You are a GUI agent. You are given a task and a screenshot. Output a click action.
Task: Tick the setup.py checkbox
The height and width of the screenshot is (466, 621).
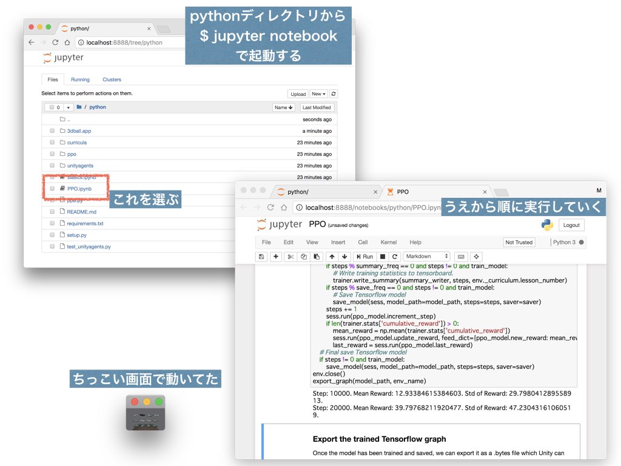(52, 235)
